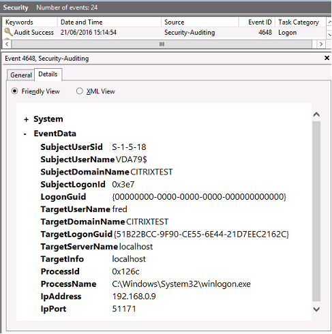
Task: Select the XML View radio button
Action: pos(79,91)
